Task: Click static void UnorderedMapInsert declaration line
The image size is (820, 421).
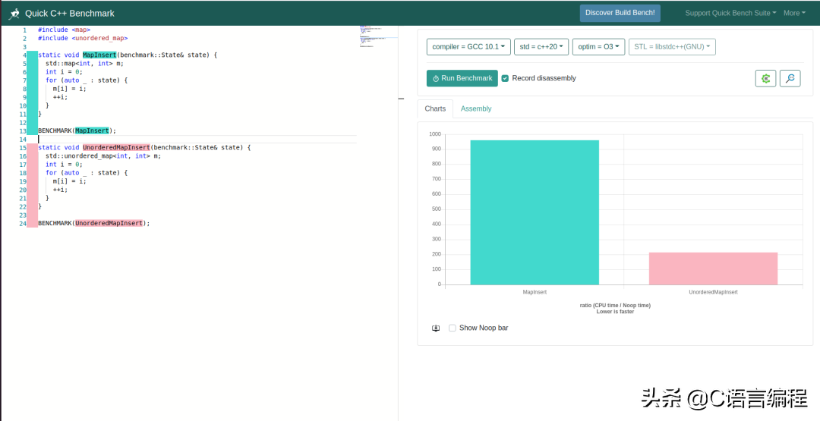Action: 144,147
